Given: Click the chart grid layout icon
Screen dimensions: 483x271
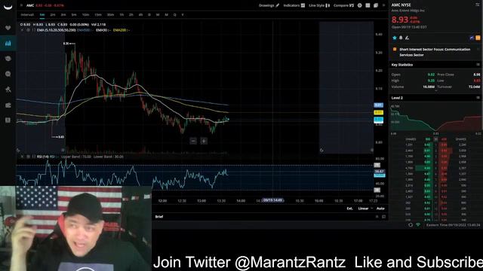Looking at the screenshot, I should 368,5.
